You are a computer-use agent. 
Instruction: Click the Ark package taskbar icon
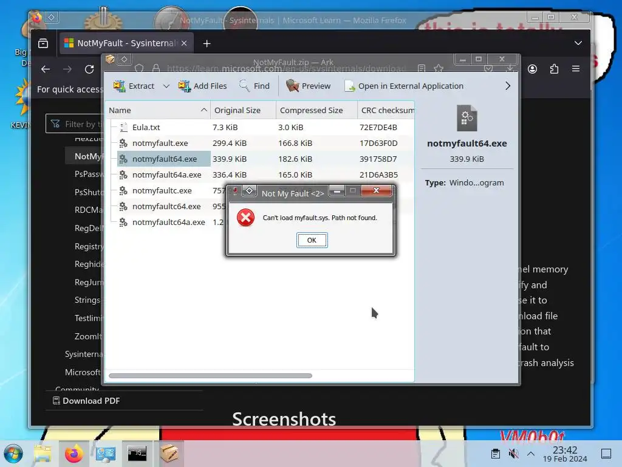tap(169, 454)
